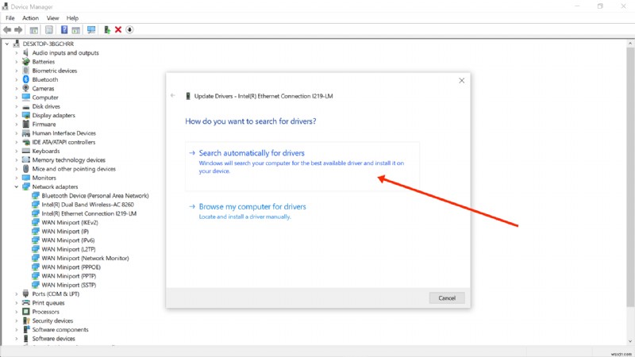Click the Back arrow toolbar icon

pos(7,29)
